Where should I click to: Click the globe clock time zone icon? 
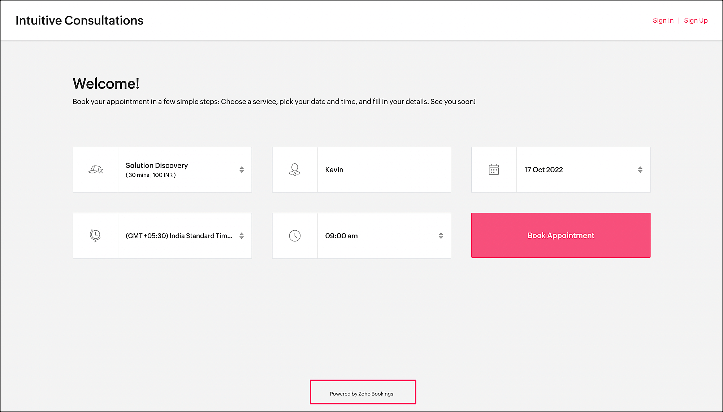(x=95, y=235)
